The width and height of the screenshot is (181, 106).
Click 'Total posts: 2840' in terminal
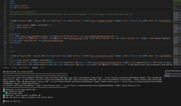[15, 93]
